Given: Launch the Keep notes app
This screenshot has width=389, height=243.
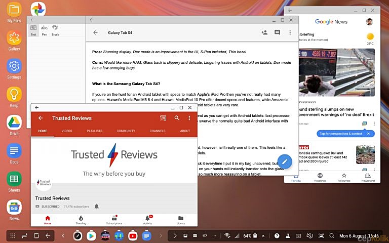Looking at the screenshot, I should (14, 94).
